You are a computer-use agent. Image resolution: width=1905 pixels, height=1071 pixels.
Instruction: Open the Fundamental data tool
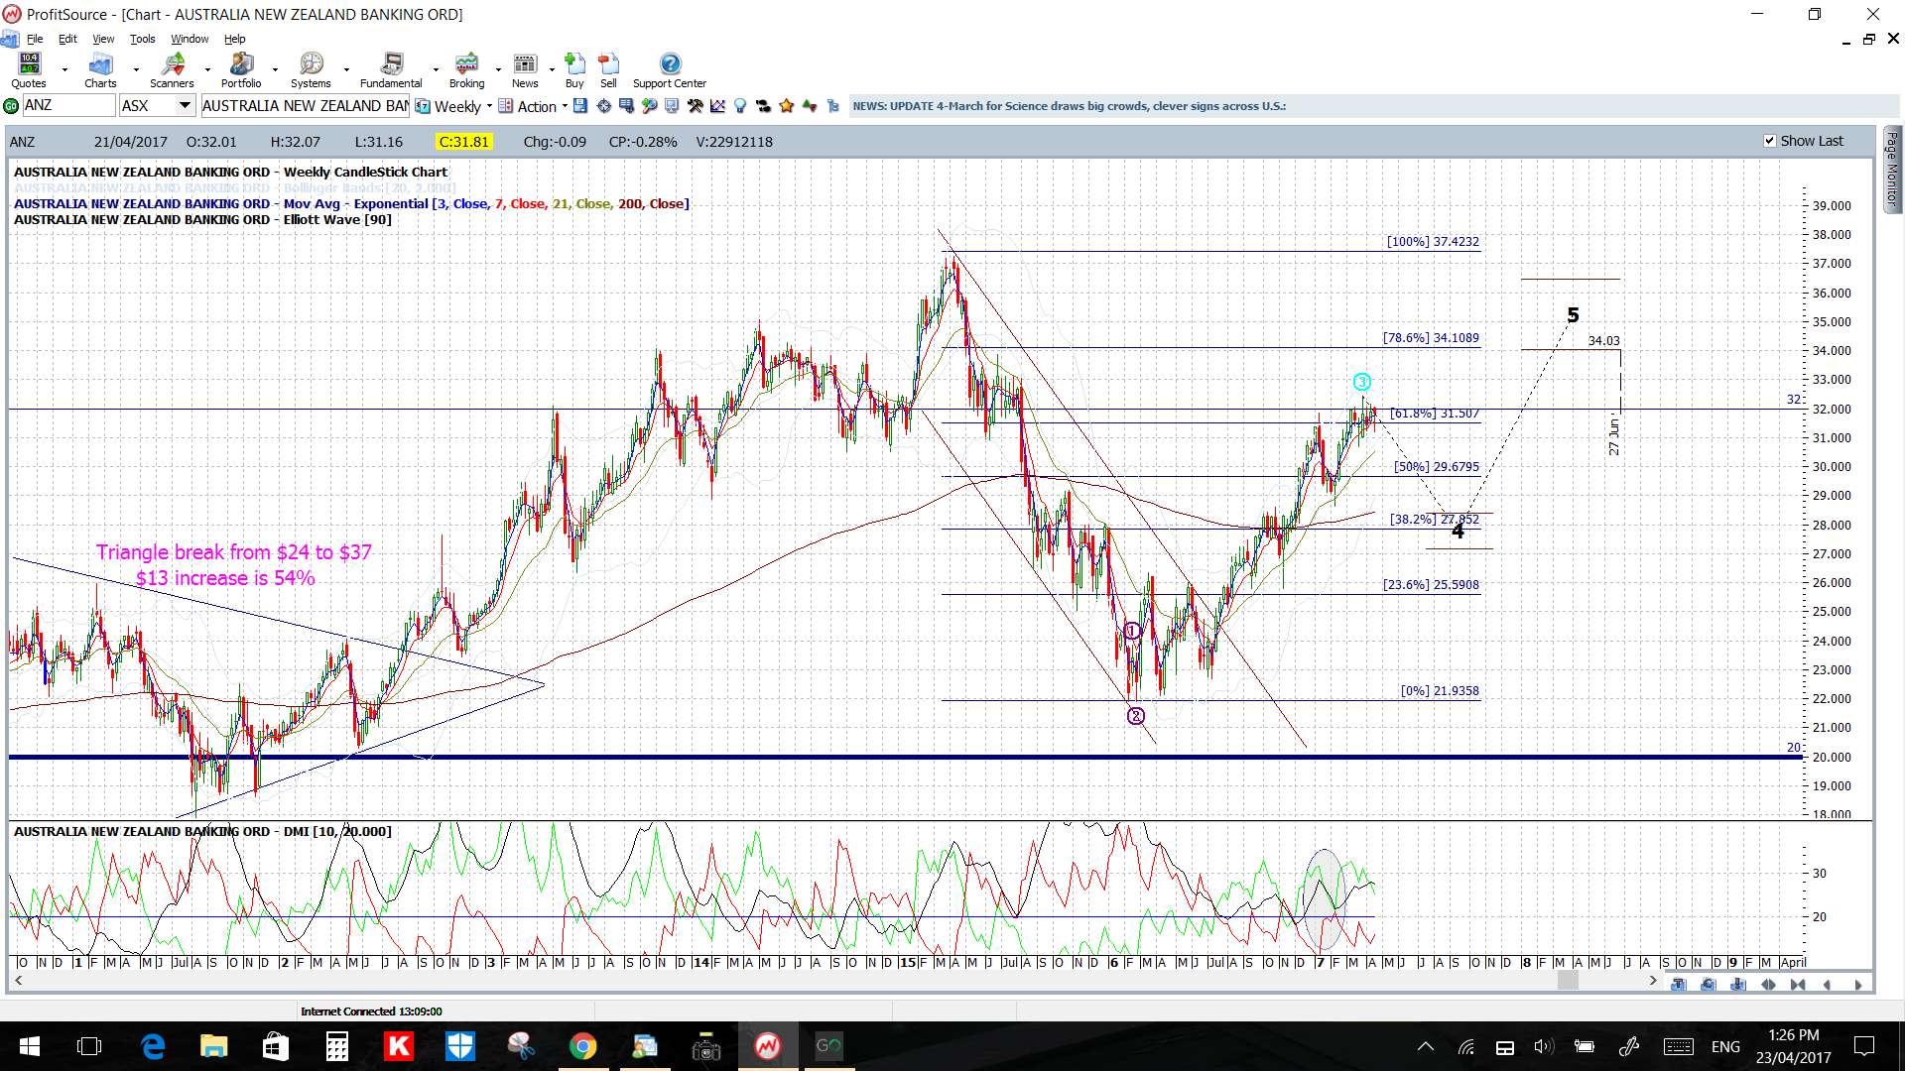click(391, 70)
